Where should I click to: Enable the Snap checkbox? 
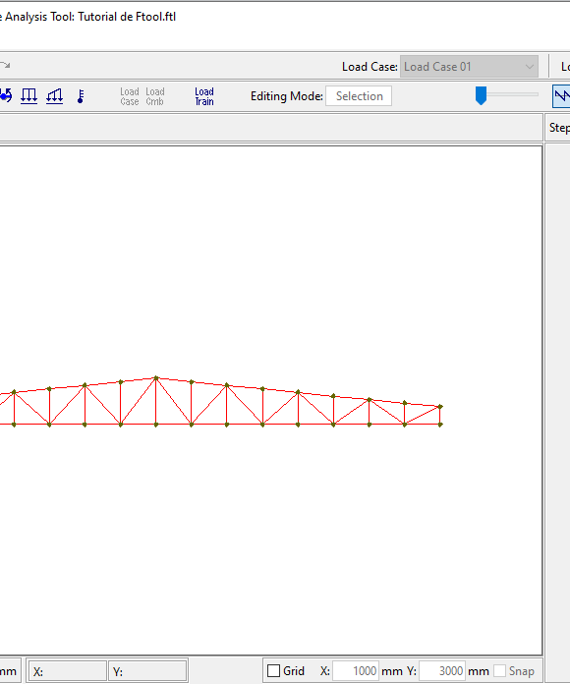click(500, 670)
